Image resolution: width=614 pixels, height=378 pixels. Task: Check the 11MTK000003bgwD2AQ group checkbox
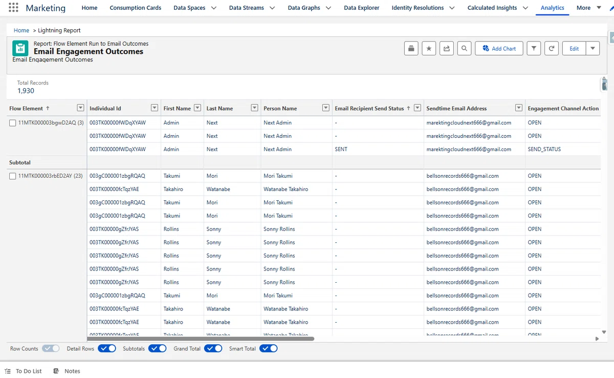pyautogui.click(x=13, y=123)
